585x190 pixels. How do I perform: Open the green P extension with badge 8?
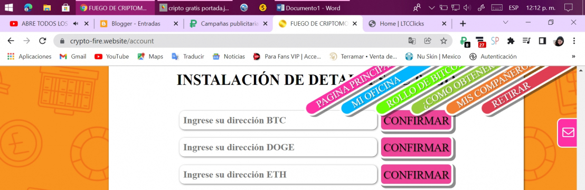465,42
